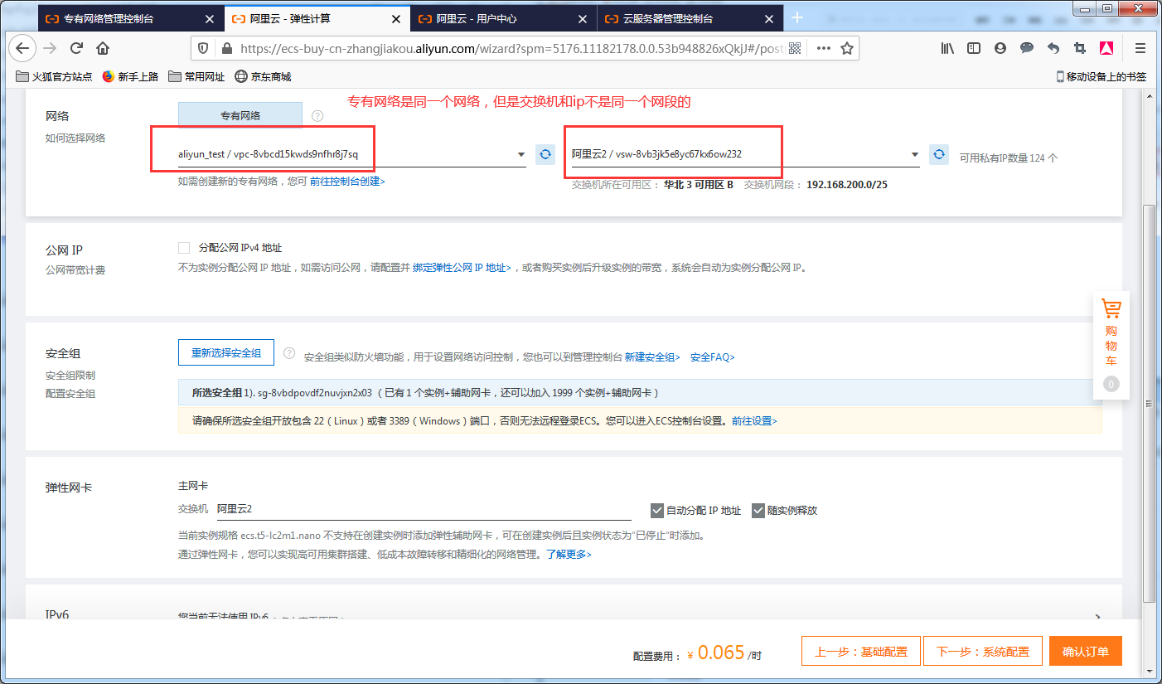Click the screenshot crop extension icon
Viewport: 1162px width, 684px height.
1080,48
